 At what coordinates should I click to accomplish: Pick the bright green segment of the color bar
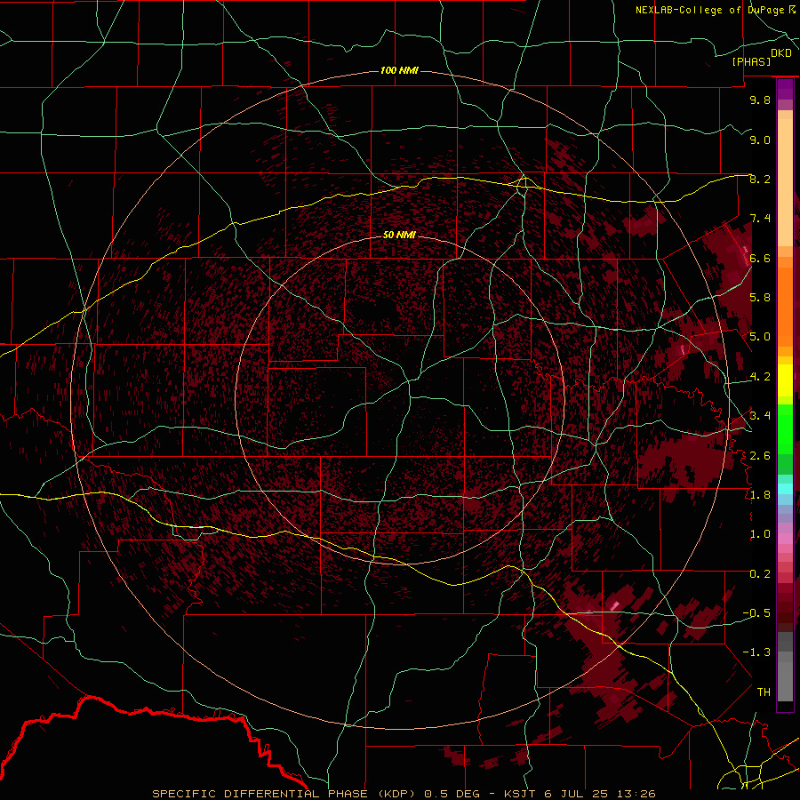785,428
